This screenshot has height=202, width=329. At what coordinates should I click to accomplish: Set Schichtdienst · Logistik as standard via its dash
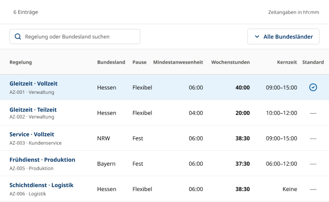coord(313,189)
